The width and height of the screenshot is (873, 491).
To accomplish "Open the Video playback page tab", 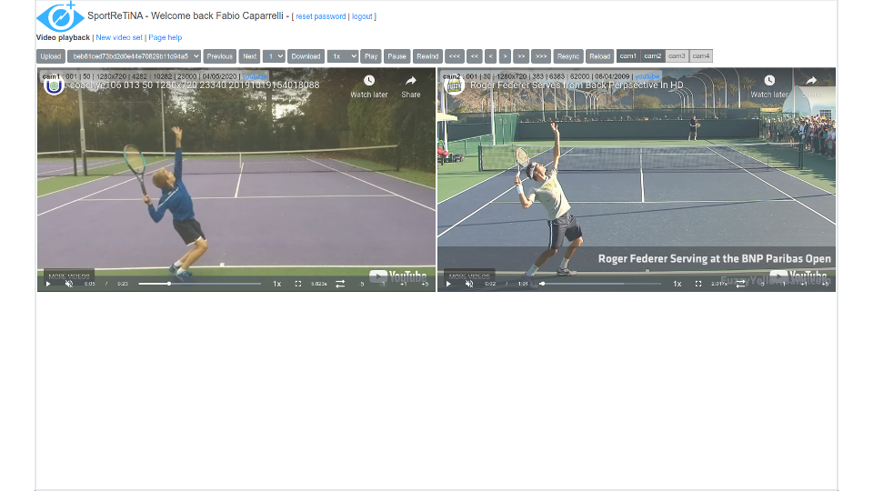I will point(63,37).
